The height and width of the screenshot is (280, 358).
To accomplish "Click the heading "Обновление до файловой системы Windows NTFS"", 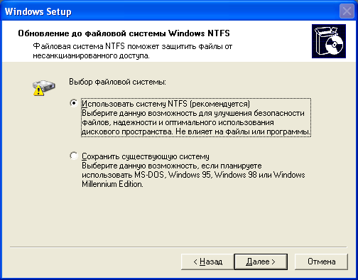I will pos(124,33).
